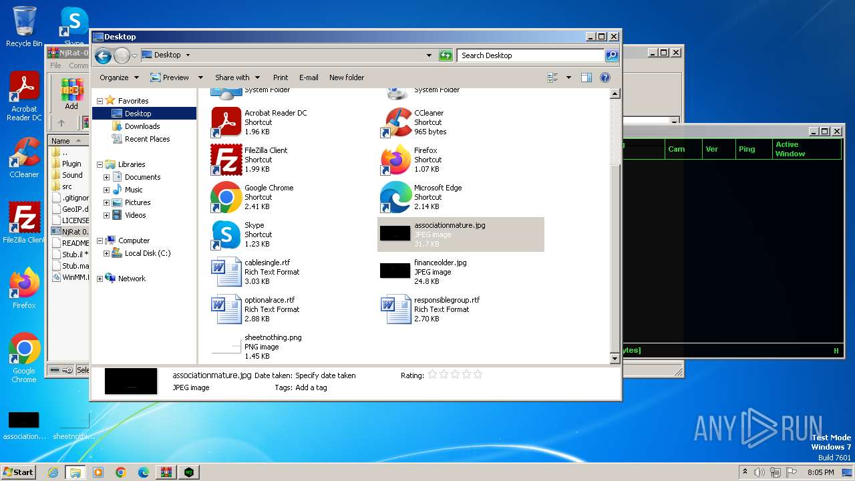The image size is (855, 481).
Task: Click the Search Desktop field
Action: pos(531,55)
